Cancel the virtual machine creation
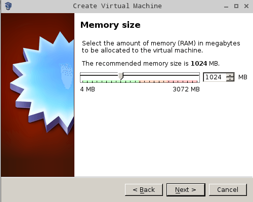This screenshot has width=253, height=202. (x=228, y=190)
